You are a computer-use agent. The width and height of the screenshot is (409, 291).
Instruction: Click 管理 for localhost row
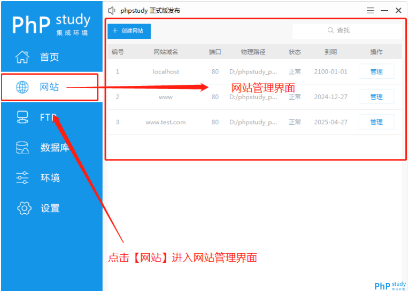tap(376, 71)
